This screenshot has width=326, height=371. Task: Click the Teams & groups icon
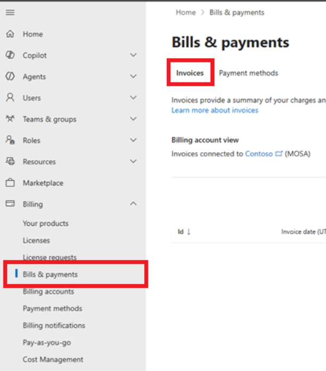(10, 119)
